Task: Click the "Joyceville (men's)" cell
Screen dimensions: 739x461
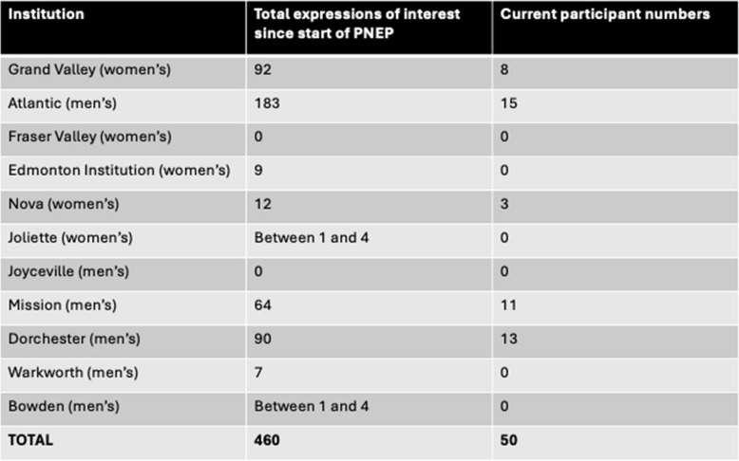Action: coord(70,271)
